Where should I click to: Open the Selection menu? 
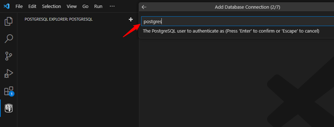pyautogui.click(x=51, y=7)
